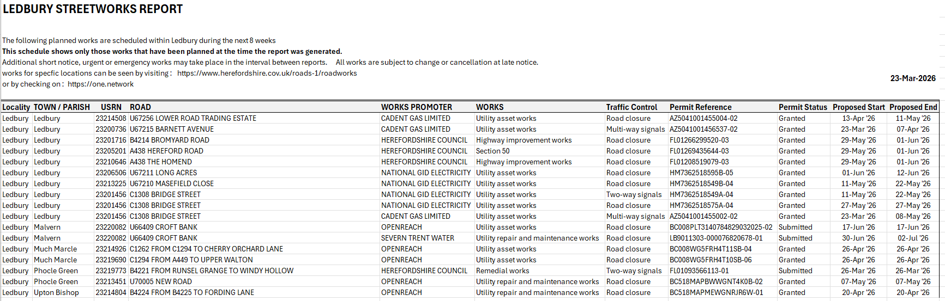The height and width of the screenshot is (301, 945).
Task: Click the Ledbury Streetworks Report title
Action: coord(93,9)
